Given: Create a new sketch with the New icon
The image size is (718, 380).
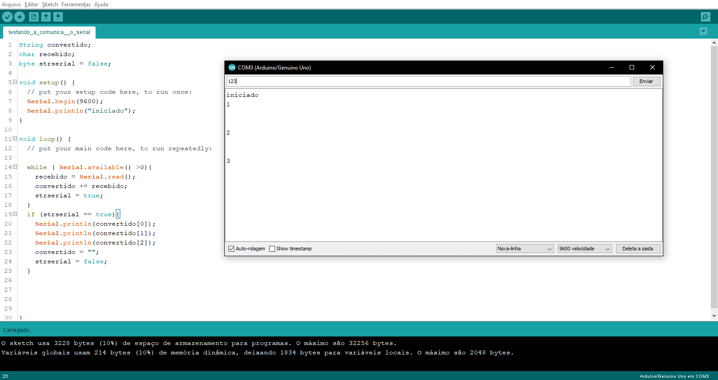Looking at the screenshot, I should [34, 17].
